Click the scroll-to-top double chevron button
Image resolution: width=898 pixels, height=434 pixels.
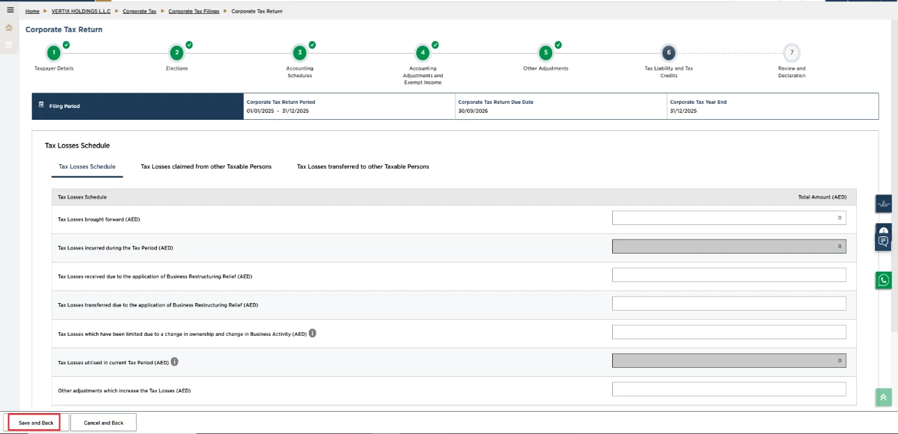(883, 397)
